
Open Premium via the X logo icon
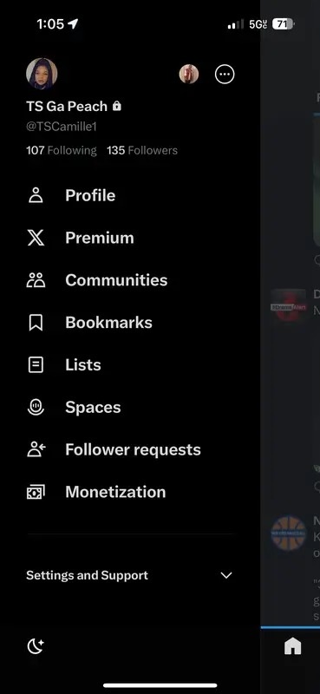pyautogui.click(x=36, y=238)
